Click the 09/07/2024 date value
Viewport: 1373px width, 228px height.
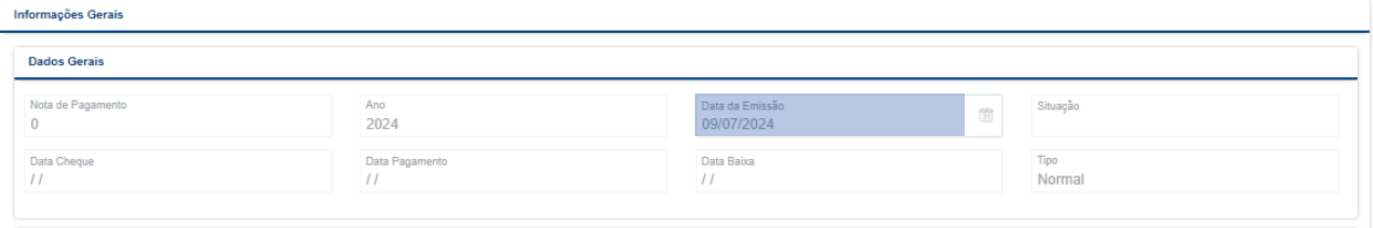click(x=738, y=124)
